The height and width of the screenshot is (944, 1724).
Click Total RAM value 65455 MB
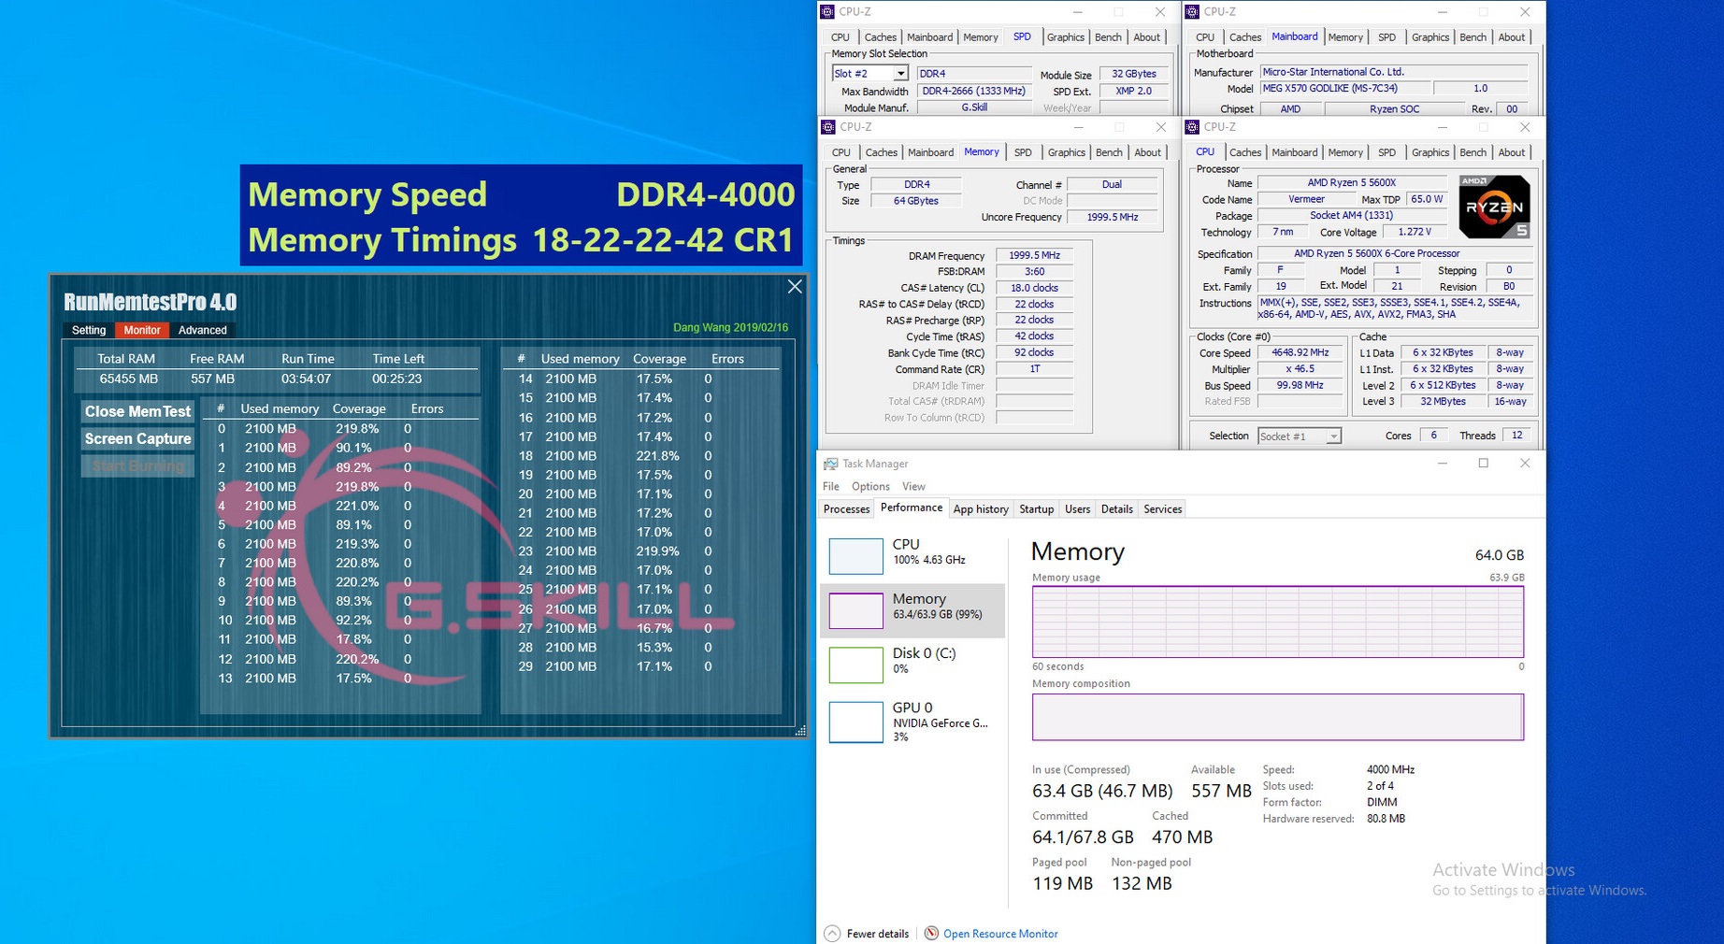[128, 379]
